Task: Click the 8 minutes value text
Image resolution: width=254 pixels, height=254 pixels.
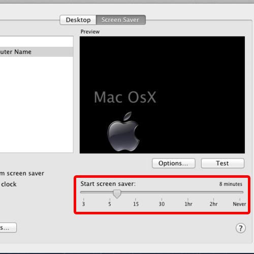Action: tap(231, 184)
